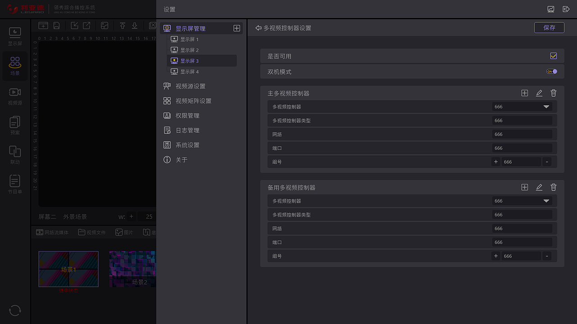The width and height of the screenshot is (577, 324).
Task: Click the backup controller 组号 number field
Action: click(521, 256)
